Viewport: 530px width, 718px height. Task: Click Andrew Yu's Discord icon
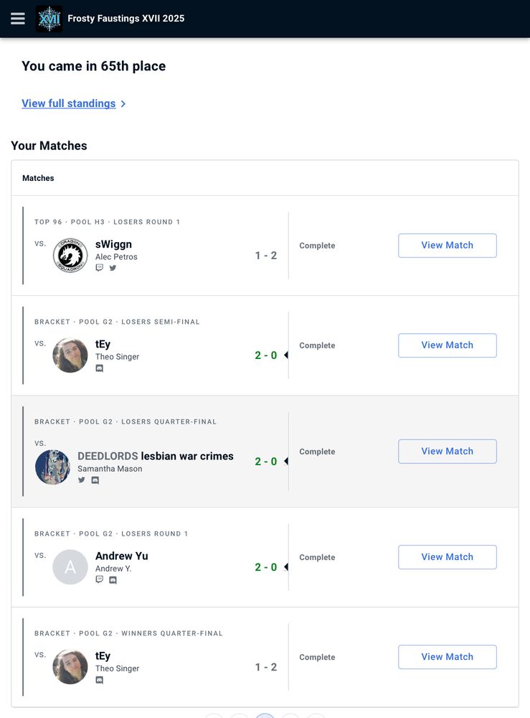click(113, 580)
